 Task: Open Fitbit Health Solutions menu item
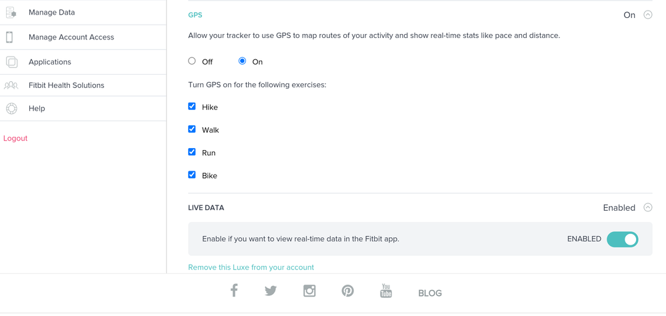pos(66,85)
